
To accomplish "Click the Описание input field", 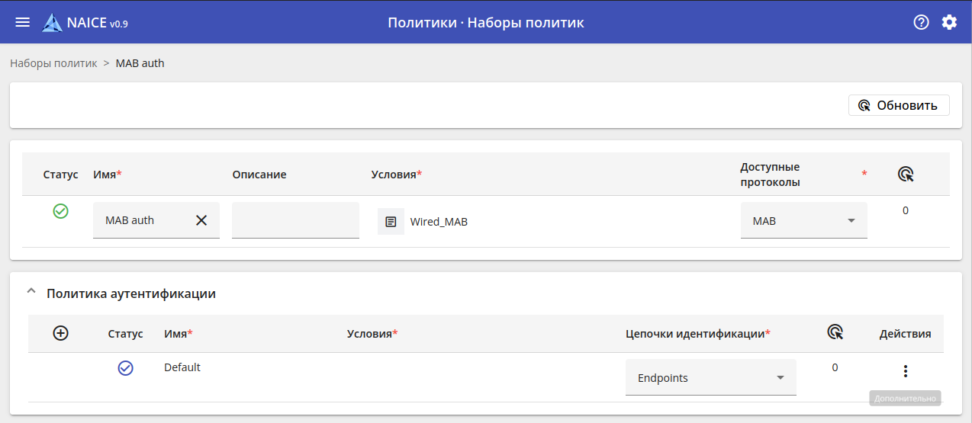I will [295, 220].
